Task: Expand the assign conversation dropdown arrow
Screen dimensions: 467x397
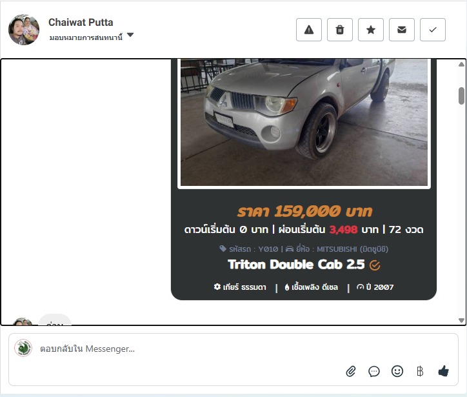Action: click(x=130, y=35)
